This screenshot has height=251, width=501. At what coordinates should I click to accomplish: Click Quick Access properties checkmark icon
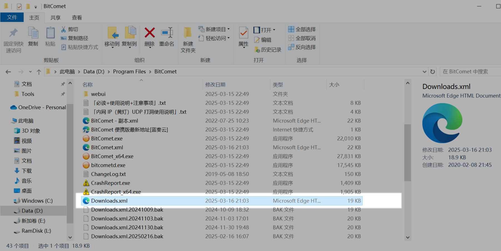(19, 6)
